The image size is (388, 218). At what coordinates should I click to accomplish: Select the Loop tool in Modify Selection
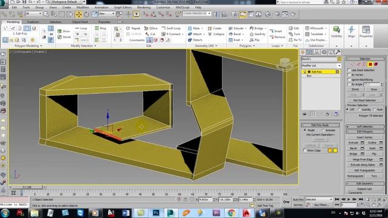click(81, 28)
